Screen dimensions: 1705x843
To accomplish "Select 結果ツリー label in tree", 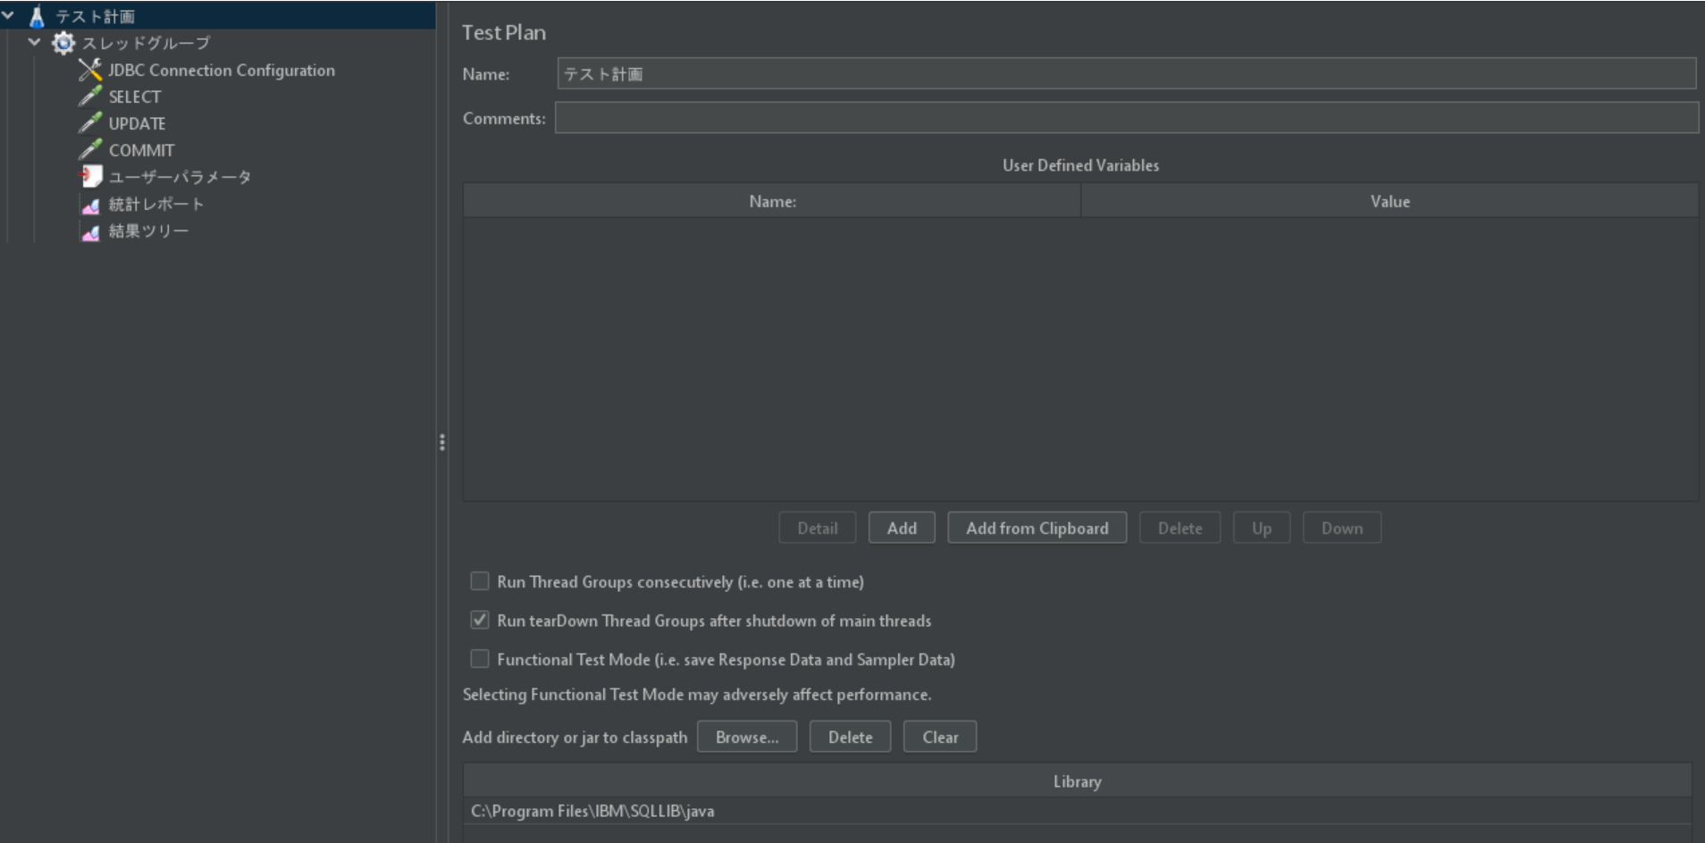I will [x=148, y=230].
